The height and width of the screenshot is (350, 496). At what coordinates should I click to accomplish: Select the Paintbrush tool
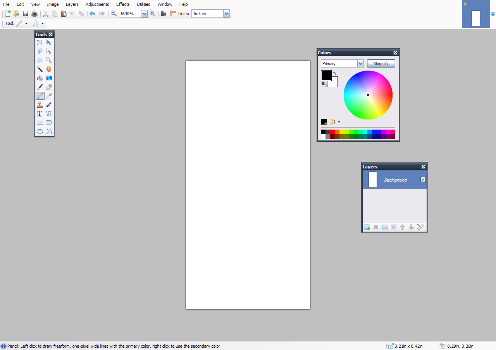tap(40, 87)
